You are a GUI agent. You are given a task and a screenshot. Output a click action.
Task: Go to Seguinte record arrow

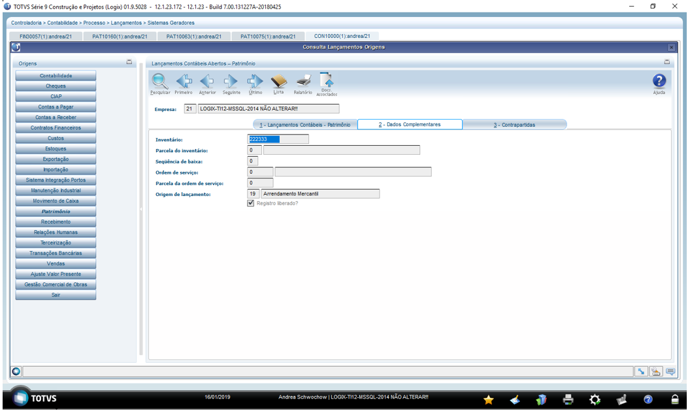(231, 82)
